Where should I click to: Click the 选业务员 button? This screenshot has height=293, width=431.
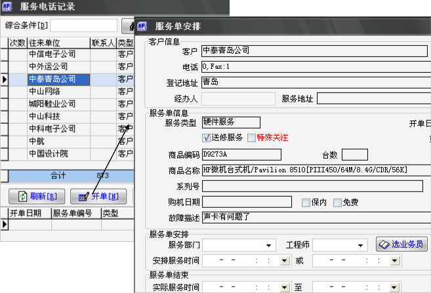pyautogui.click(x=401, y=244)
